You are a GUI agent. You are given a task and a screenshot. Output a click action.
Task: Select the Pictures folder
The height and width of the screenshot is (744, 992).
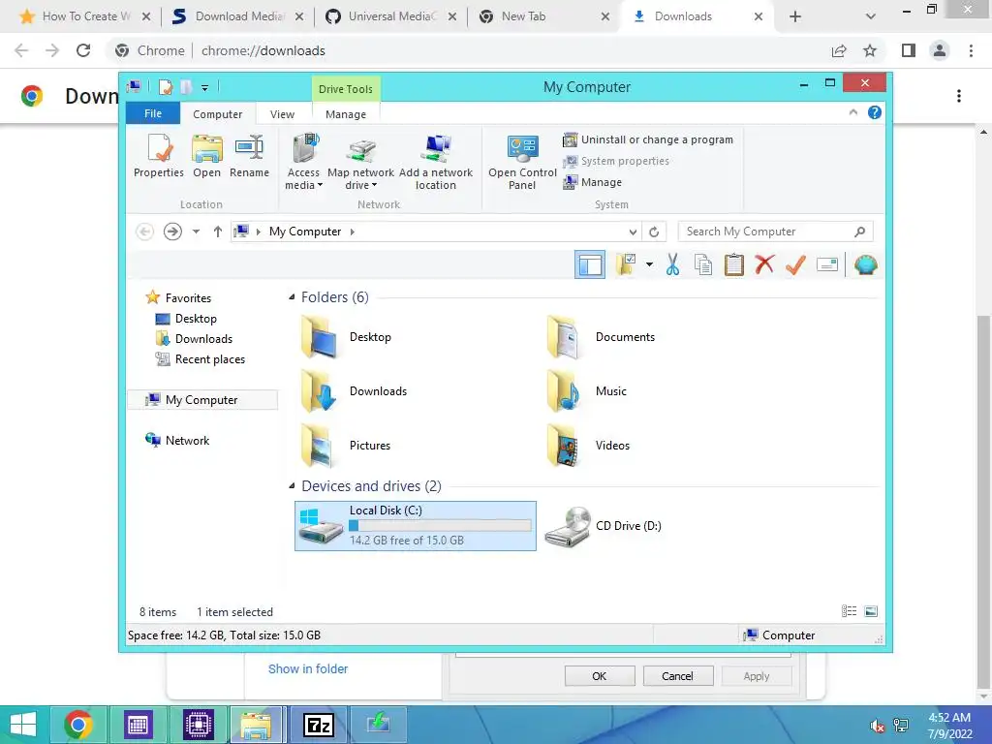(x=346, y=446)
